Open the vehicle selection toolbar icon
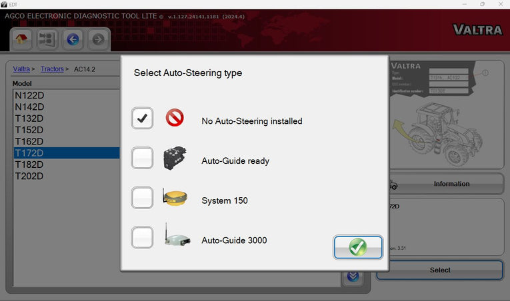 [x=47, y=39]
